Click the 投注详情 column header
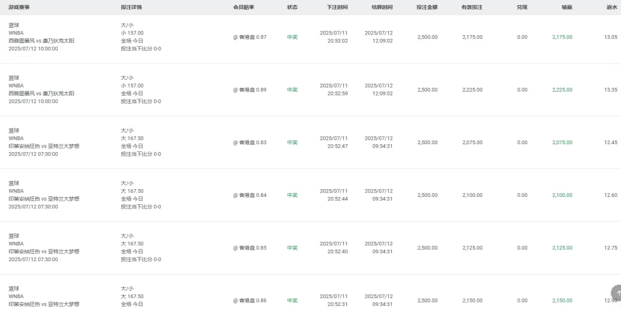 pos(131,7)
